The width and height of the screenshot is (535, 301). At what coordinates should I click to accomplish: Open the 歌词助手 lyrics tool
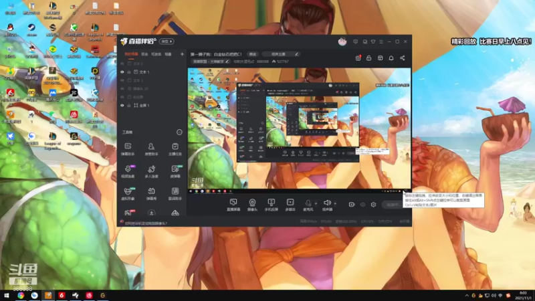pos(175,193)
